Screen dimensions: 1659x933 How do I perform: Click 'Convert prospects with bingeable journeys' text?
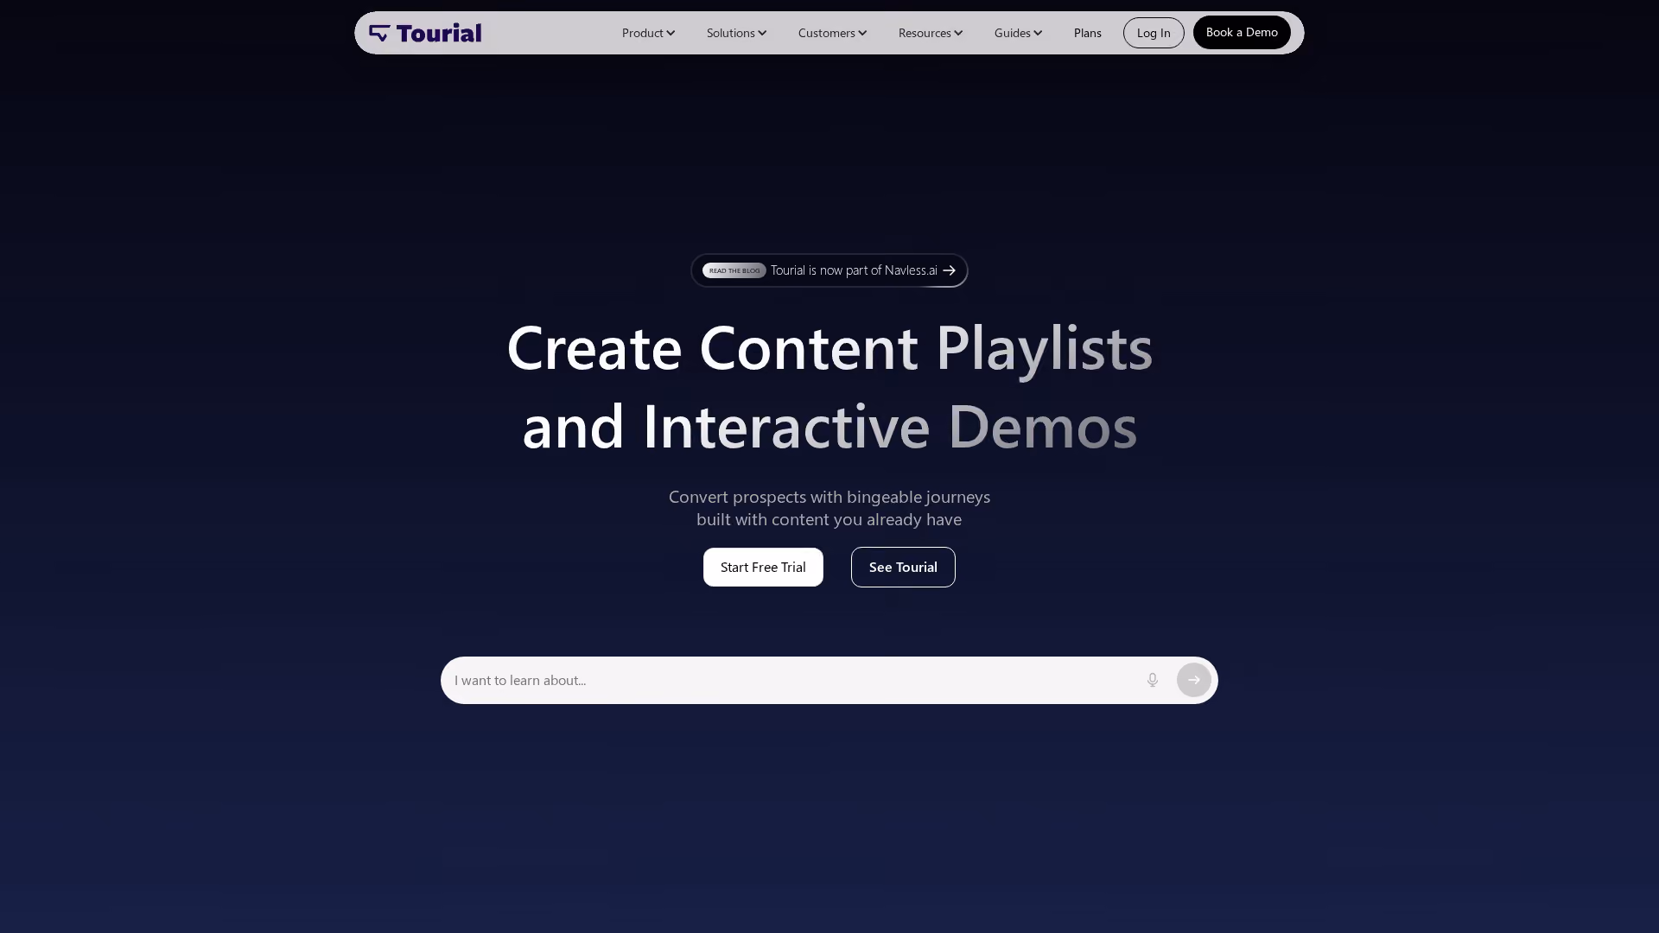click(829, 497)
